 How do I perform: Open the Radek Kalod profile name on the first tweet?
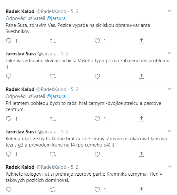pyautogui.click(x=20, y=11)
